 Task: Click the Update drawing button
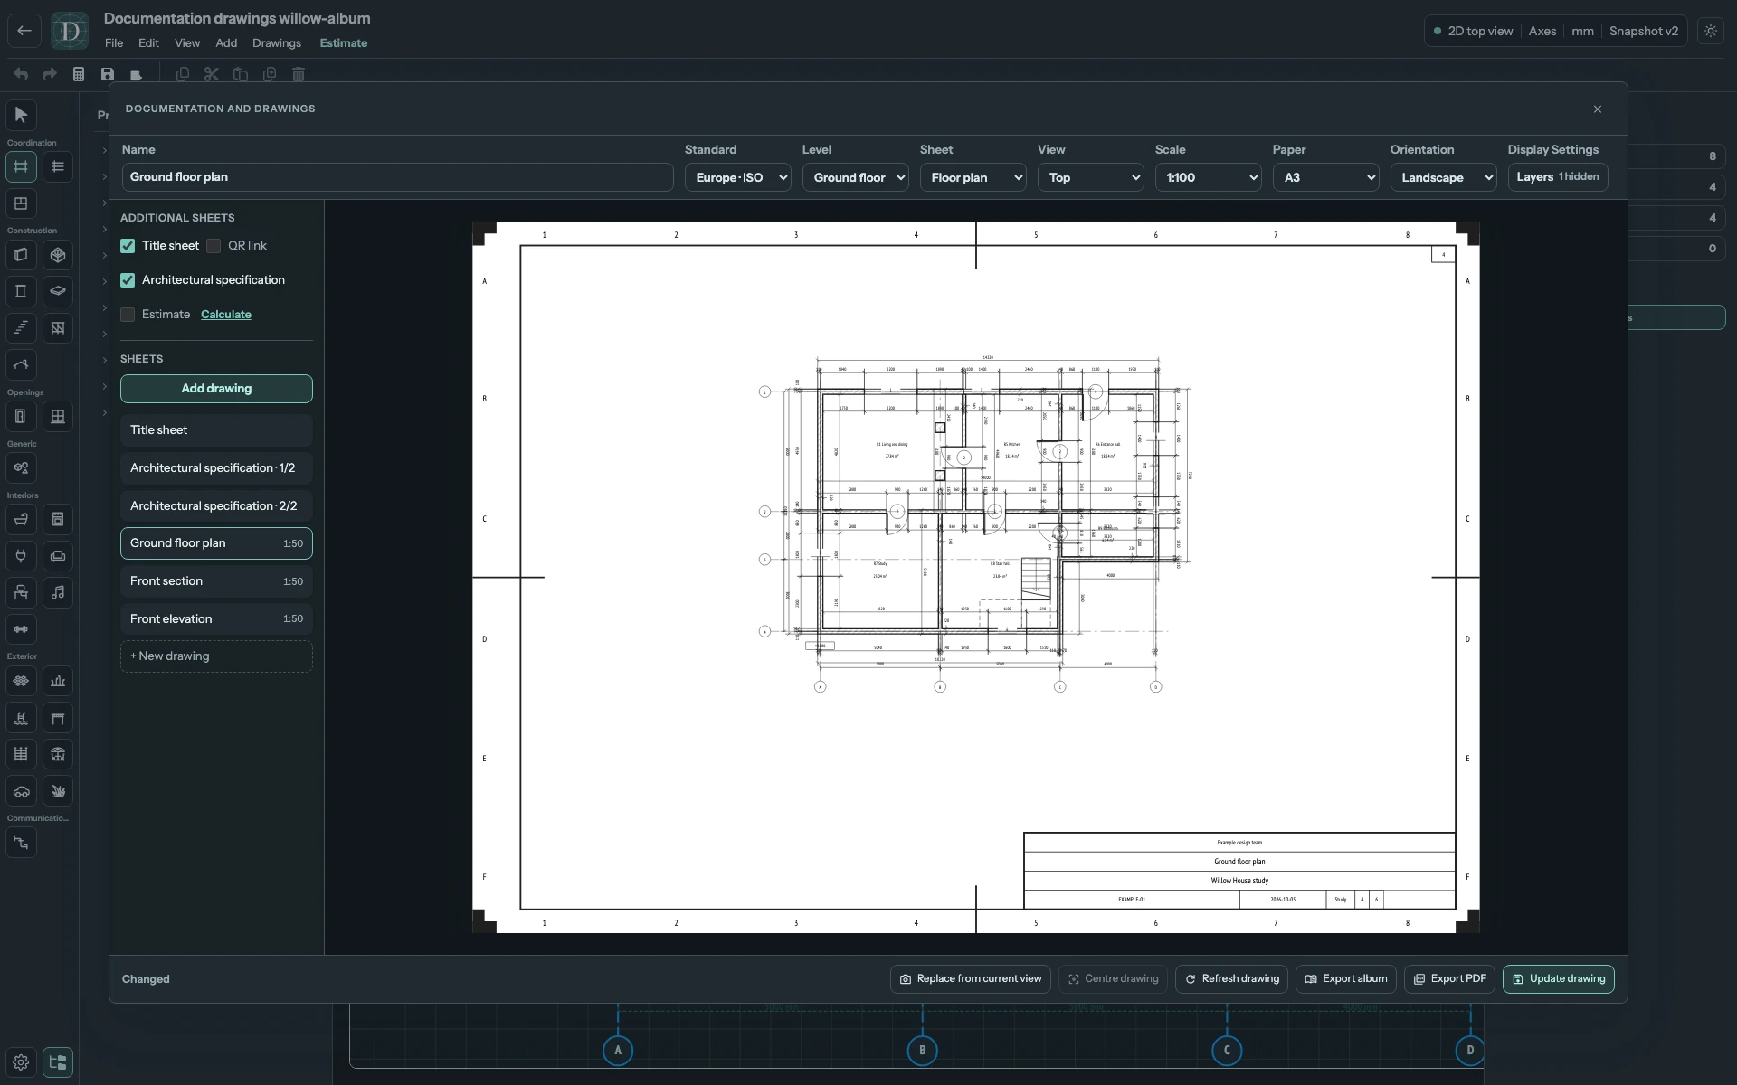1558,979
